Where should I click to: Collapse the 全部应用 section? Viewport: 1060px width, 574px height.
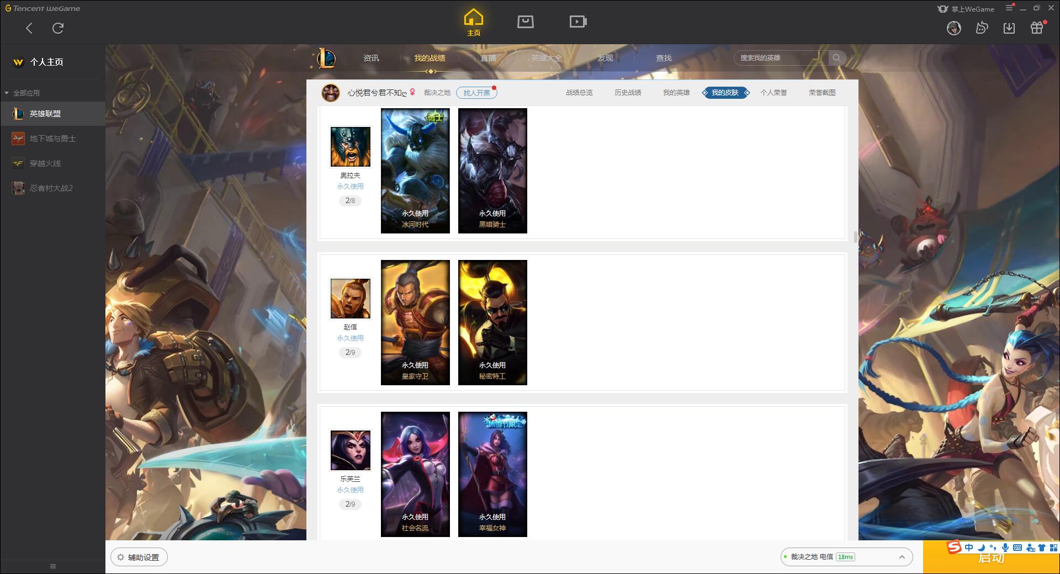click(x=7, y=93)
